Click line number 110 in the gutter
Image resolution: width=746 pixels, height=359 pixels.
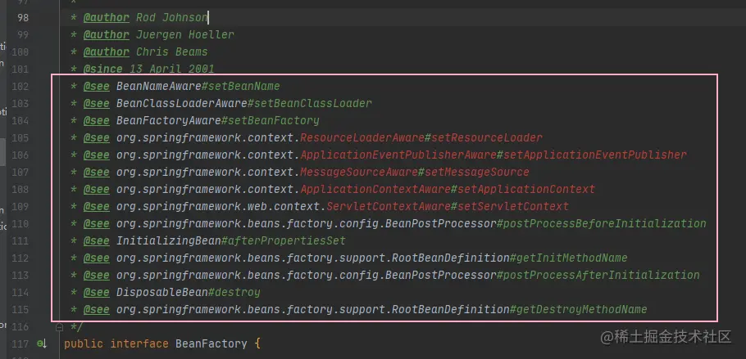tap(20, 224)
